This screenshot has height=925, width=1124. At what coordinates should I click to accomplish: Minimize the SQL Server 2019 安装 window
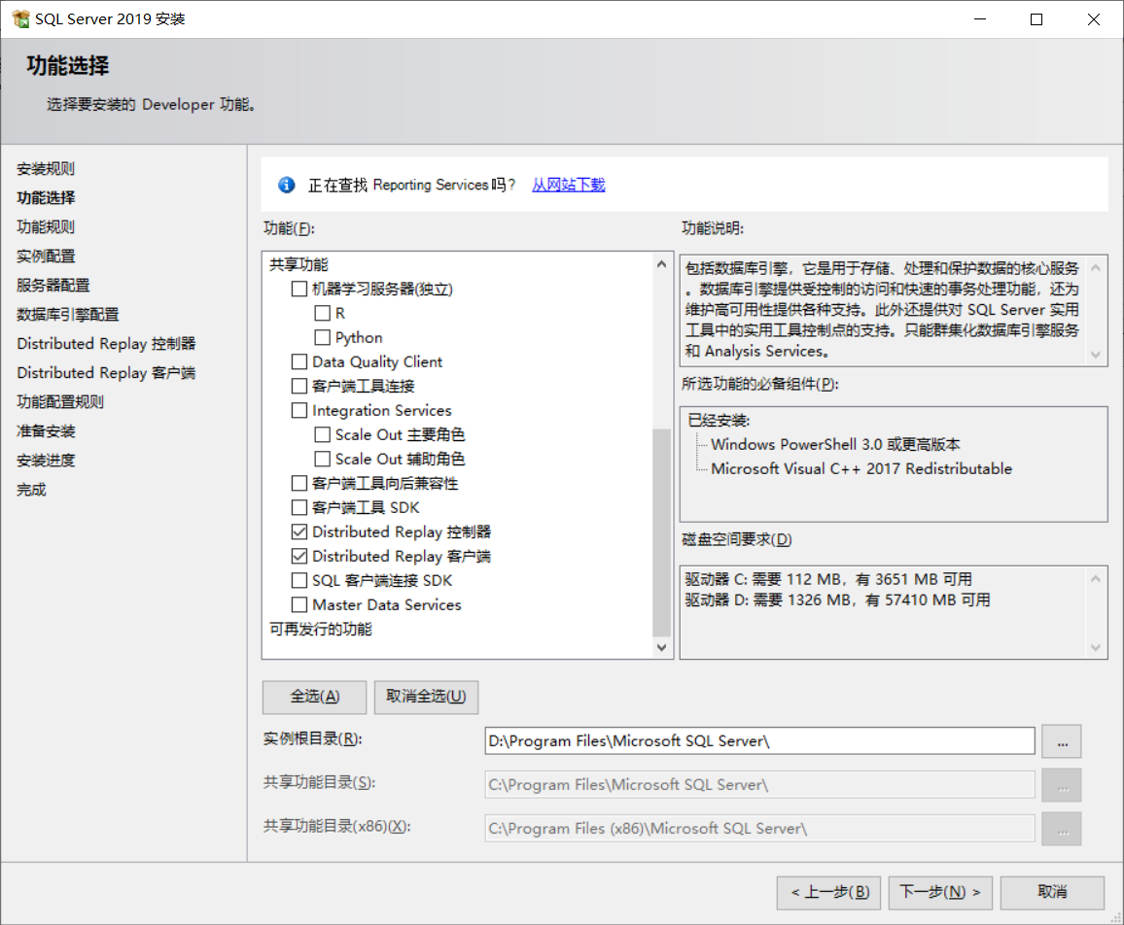pos(980,19)
